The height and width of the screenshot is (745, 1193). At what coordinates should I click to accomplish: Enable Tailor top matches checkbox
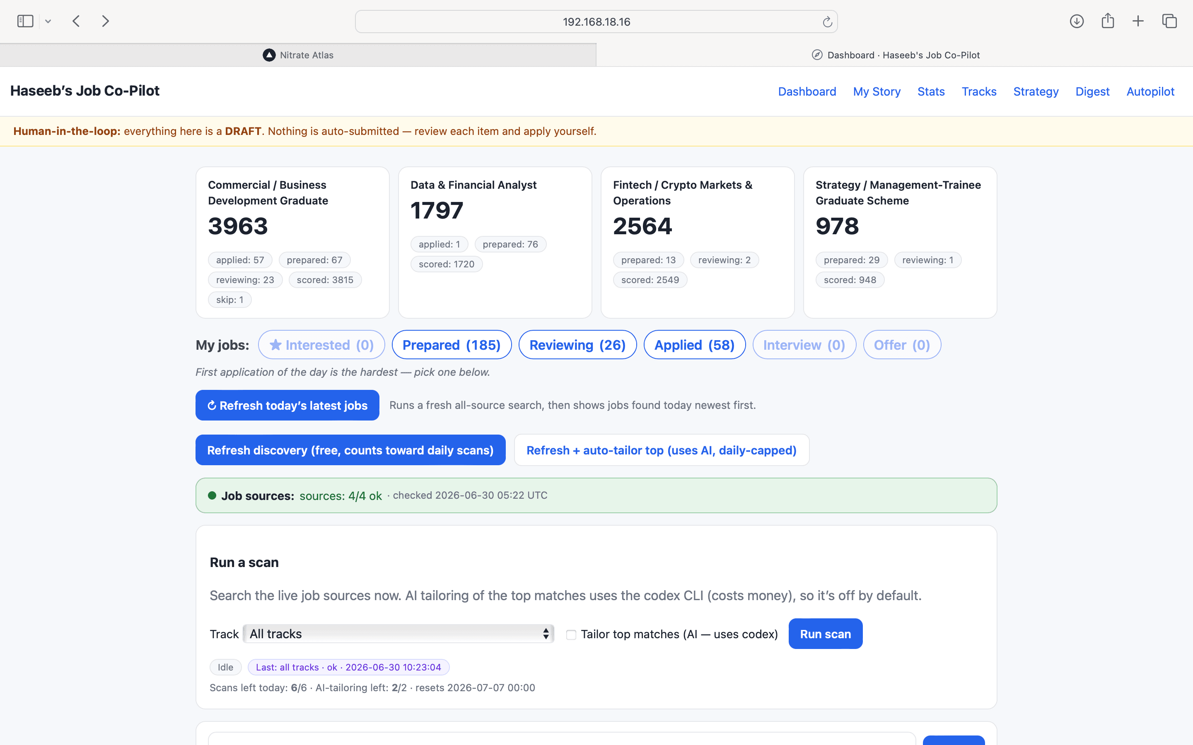pos(571,634)
